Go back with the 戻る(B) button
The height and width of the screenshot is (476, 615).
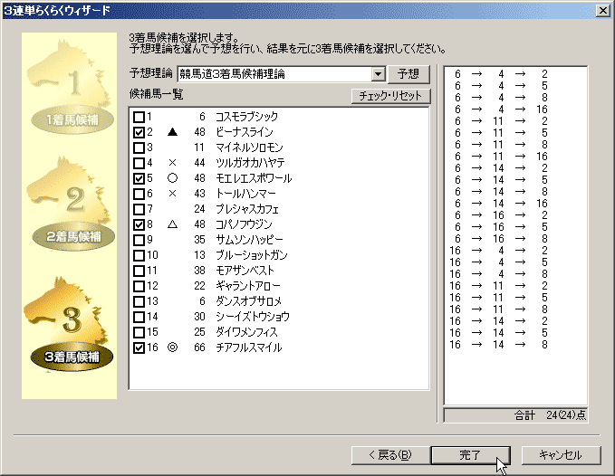point(389,454)
